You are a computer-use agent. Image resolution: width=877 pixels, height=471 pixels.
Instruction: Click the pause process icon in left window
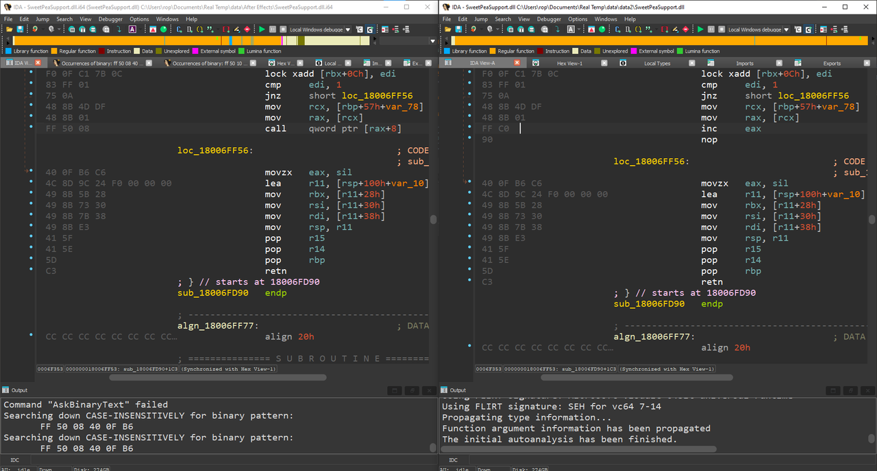[x=273, y=29]
